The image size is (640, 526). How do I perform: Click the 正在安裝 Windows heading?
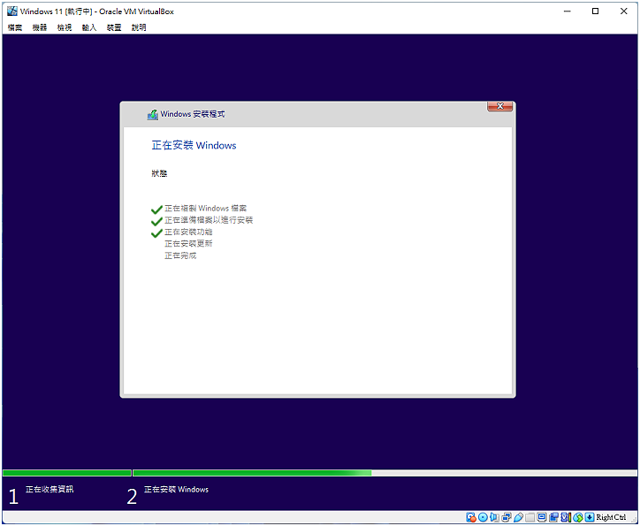click(x=194, y=145)
